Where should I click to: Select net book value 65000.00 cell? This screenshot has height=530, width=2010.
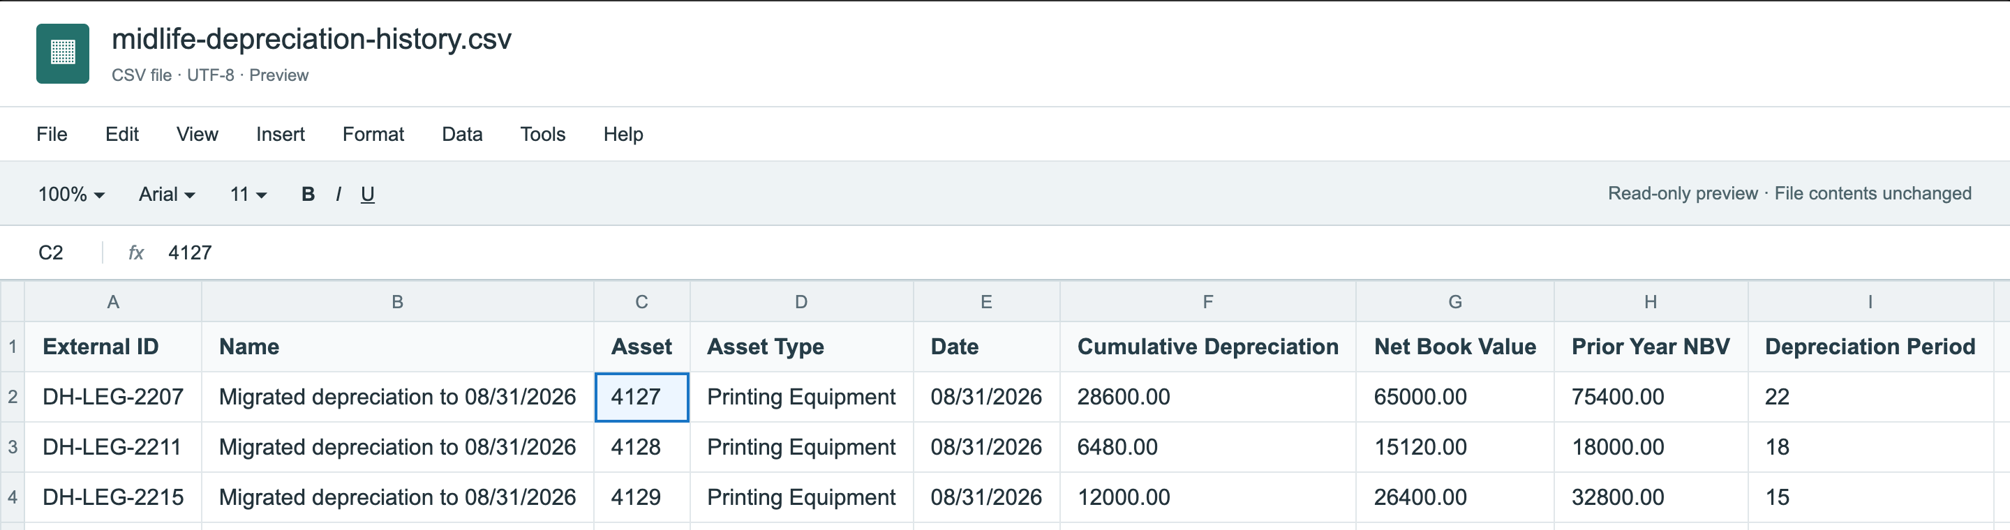coord(1454,397)
